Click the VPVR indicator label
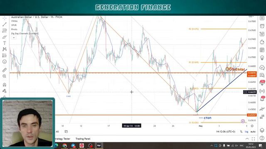Image resolution: width=266 pixels, height=149 pixels. 14,25
